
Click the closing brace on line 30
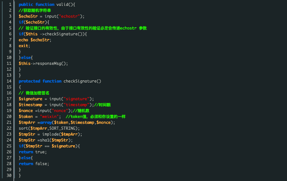[x=20, y=176]
